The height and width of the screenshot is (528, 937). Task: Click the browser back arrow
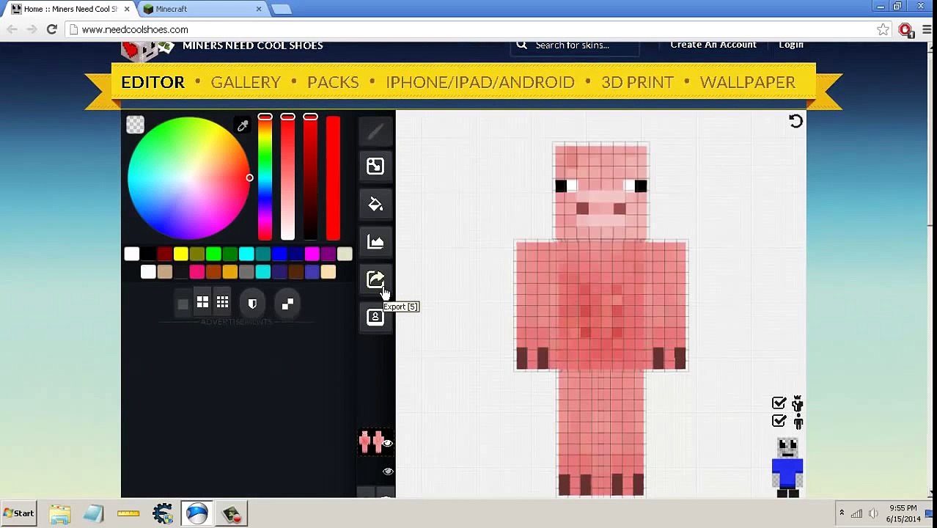(x=12, y=29)
